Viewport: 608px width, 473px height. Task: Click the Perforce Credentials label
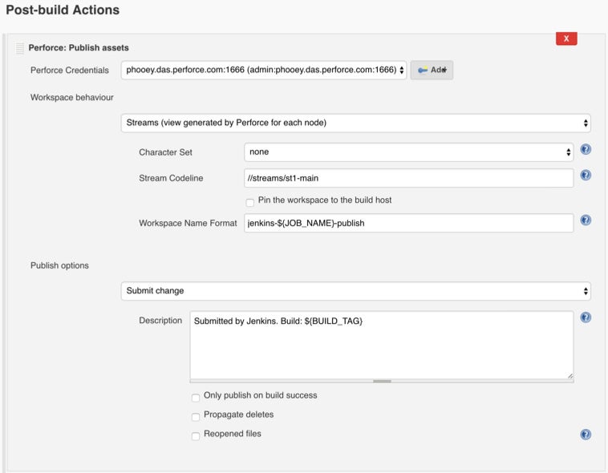point(70,71)
